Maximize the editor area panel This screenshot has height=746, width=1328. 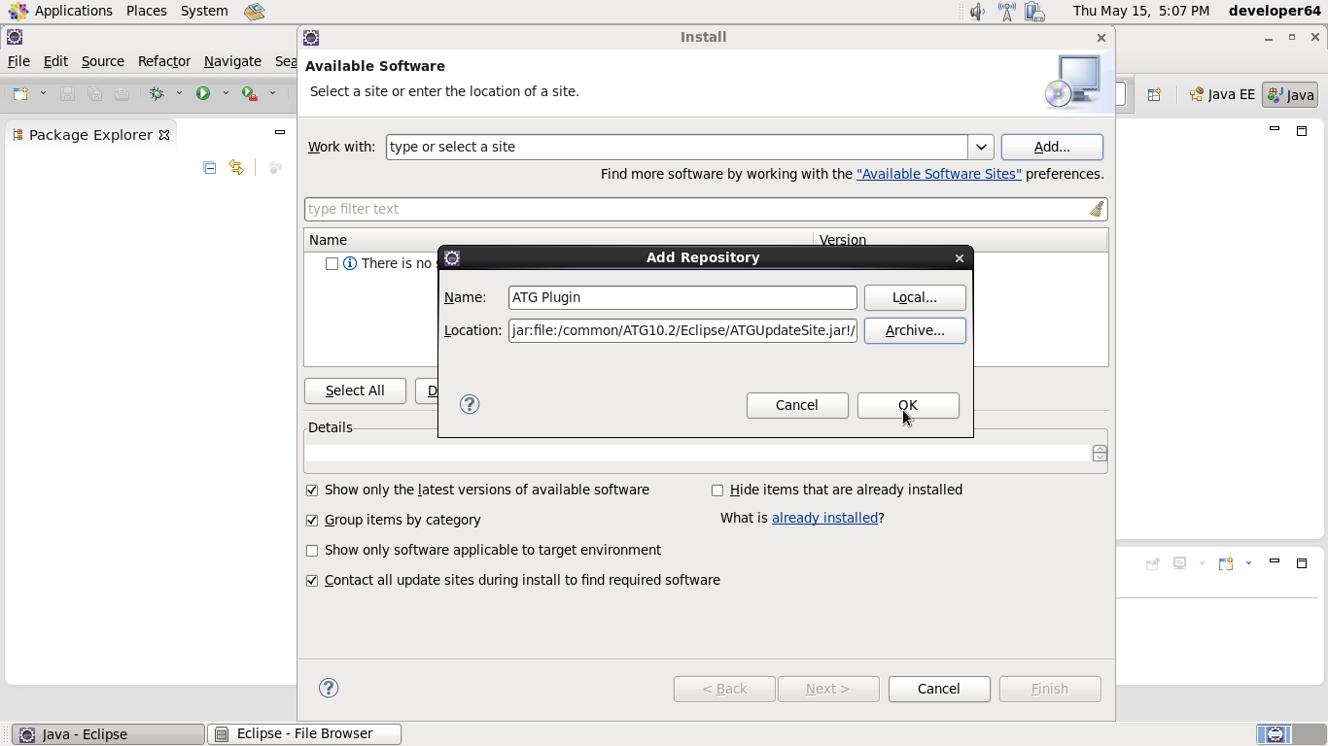[1302, 130]
